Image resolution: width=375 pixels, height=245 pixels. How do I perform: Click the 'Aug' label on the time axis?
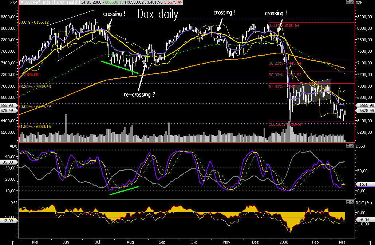pos(130,242)
